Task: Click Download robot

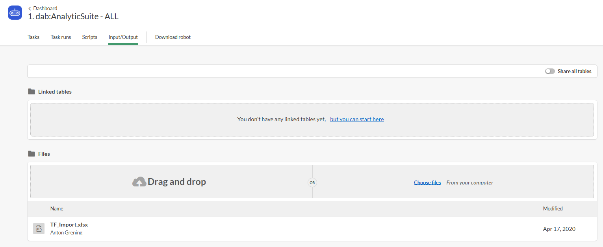Action: pyautogui.click(x=173, y=37)
